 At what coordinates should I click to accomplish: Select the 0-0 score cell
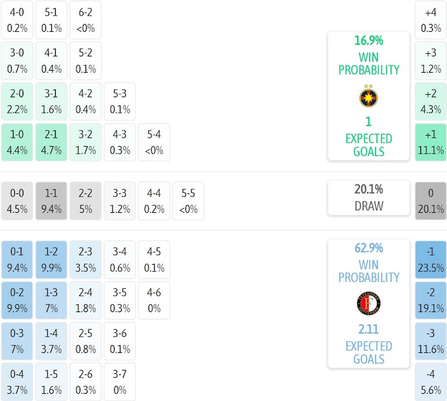tap(17, 200)
